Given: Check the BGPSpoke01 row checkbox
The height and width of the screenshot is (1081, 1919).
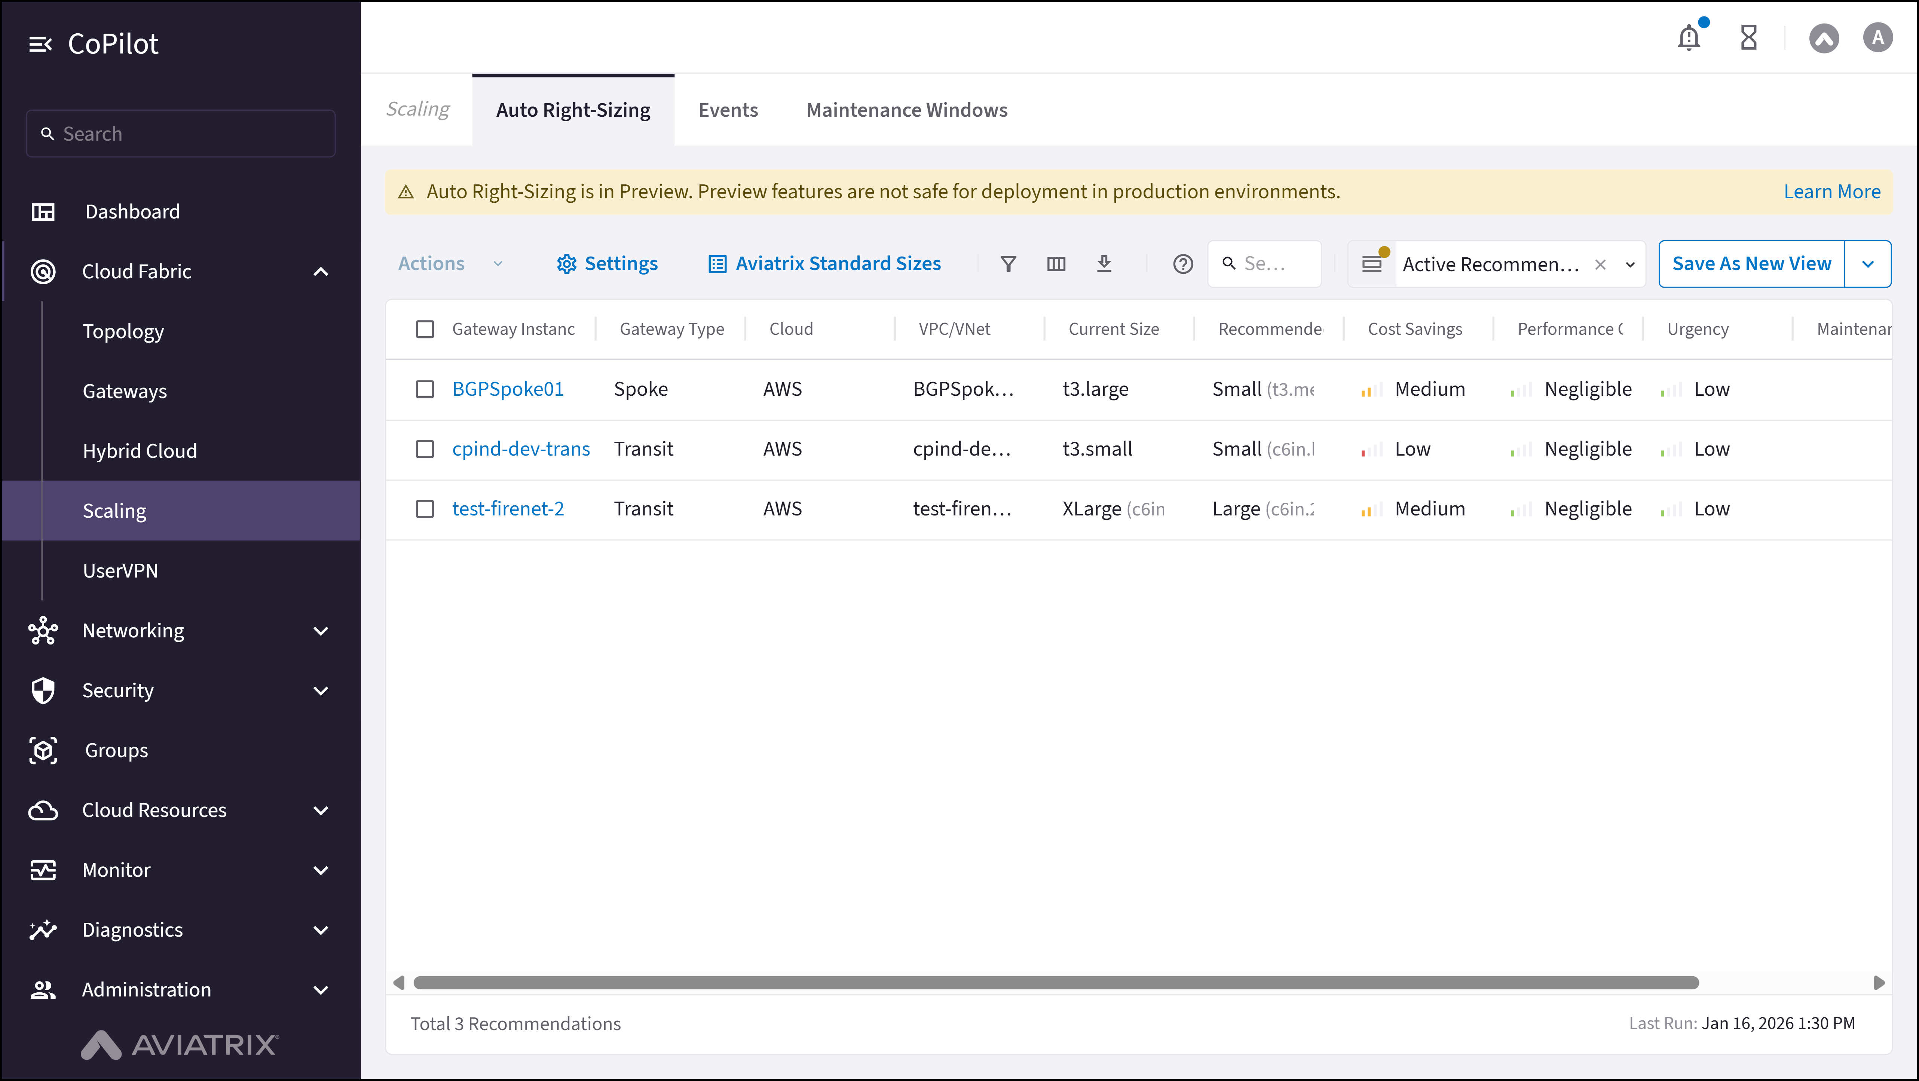Looking at the screenshot, I should click(x=425, y=389).
